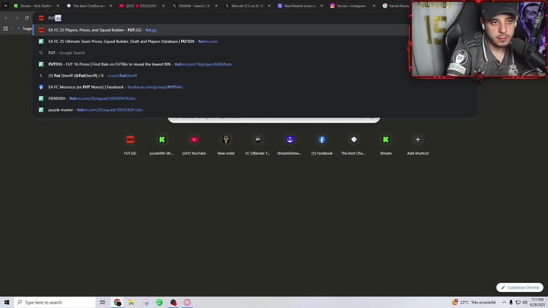The width and height of the screenshot is (548, 308).
Task: Open the youne99s Stream shortcut
Action: coord(162,145)
